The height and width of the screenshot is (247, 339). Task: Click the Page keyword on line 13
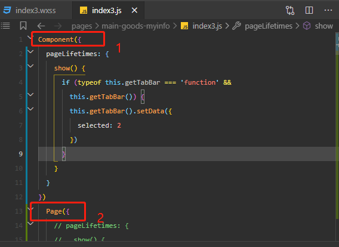pos(54,211)
